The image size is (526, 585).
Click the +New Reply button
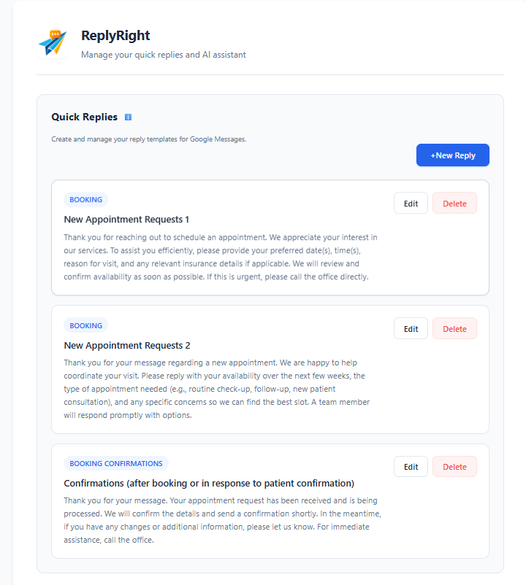[452, 155]
